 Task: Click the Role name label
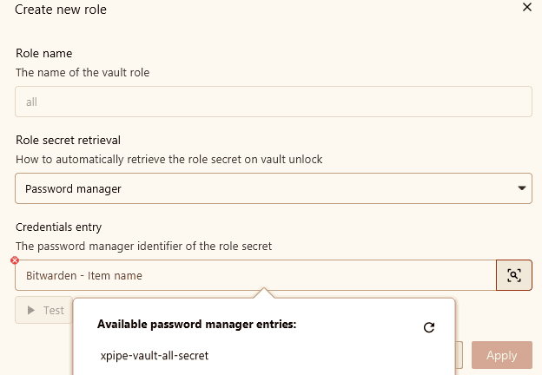(44, 53)
